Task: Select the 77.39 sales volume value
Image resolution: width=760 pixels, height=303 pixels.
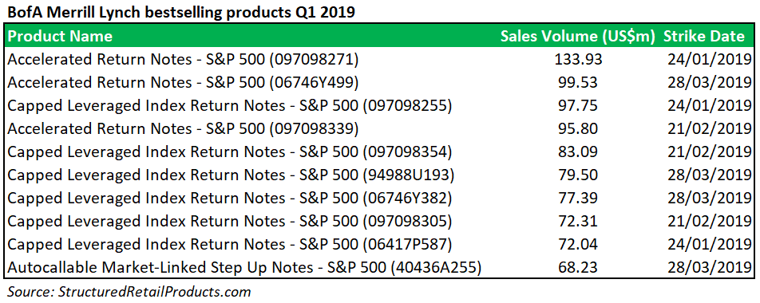Action: (x=578, y=198)
